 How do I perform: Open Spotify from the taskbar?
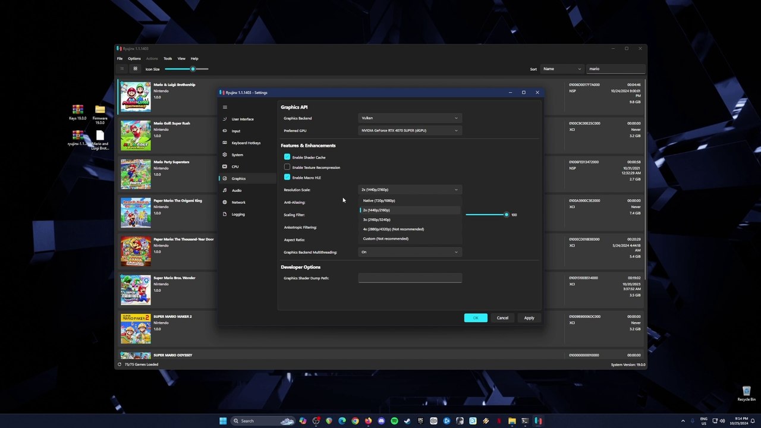[x=394, y=421]
